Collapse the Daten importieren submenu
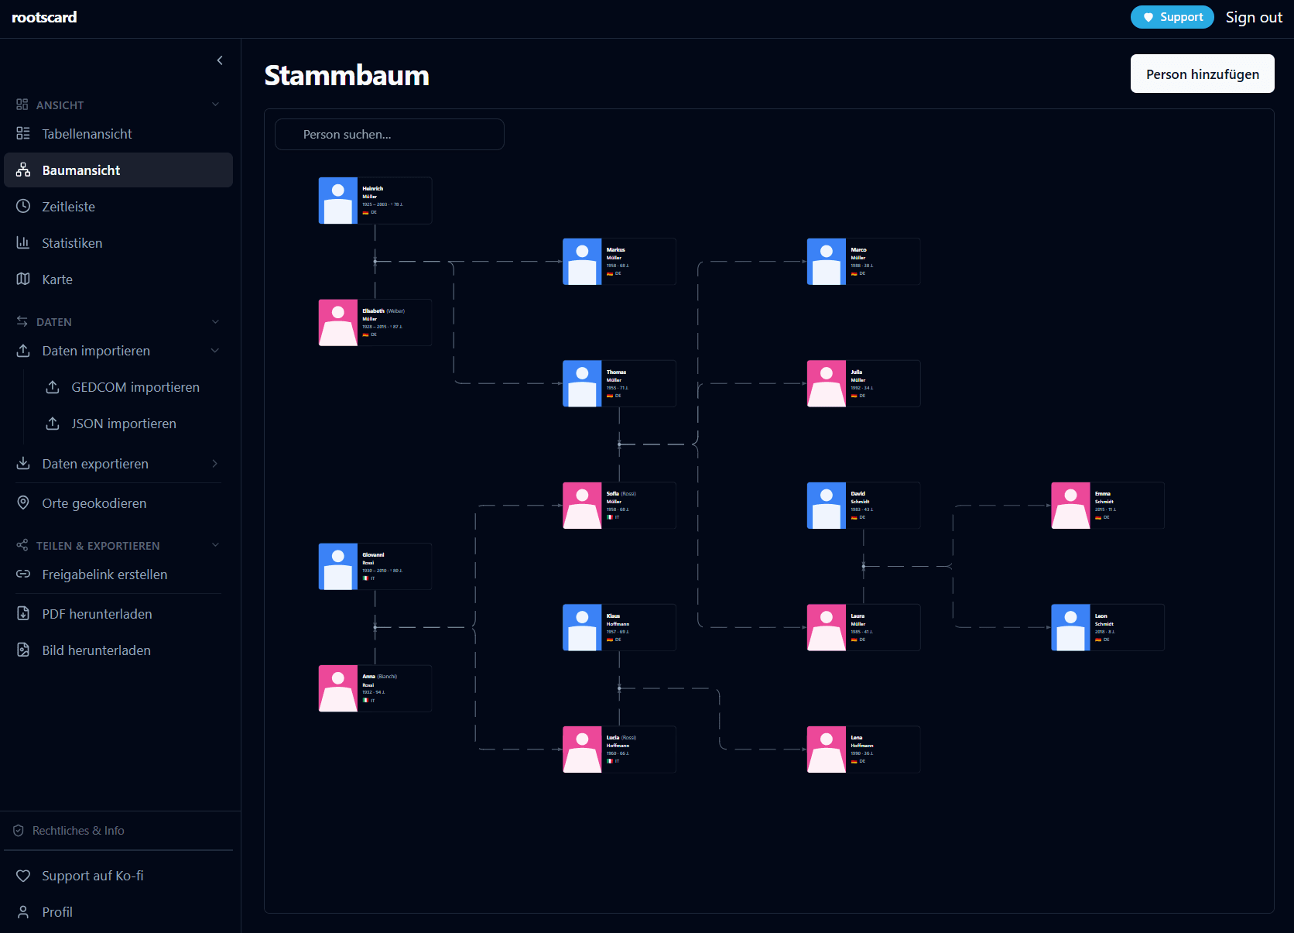The height and width of the screenshot is (933, 1294). coord(215,351)
